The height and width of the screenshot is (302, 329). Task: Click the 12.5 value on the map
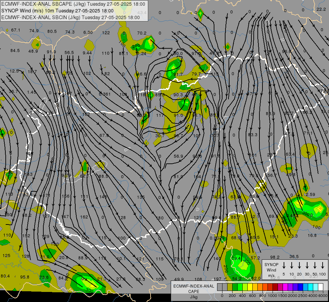[x=14, y=71]
